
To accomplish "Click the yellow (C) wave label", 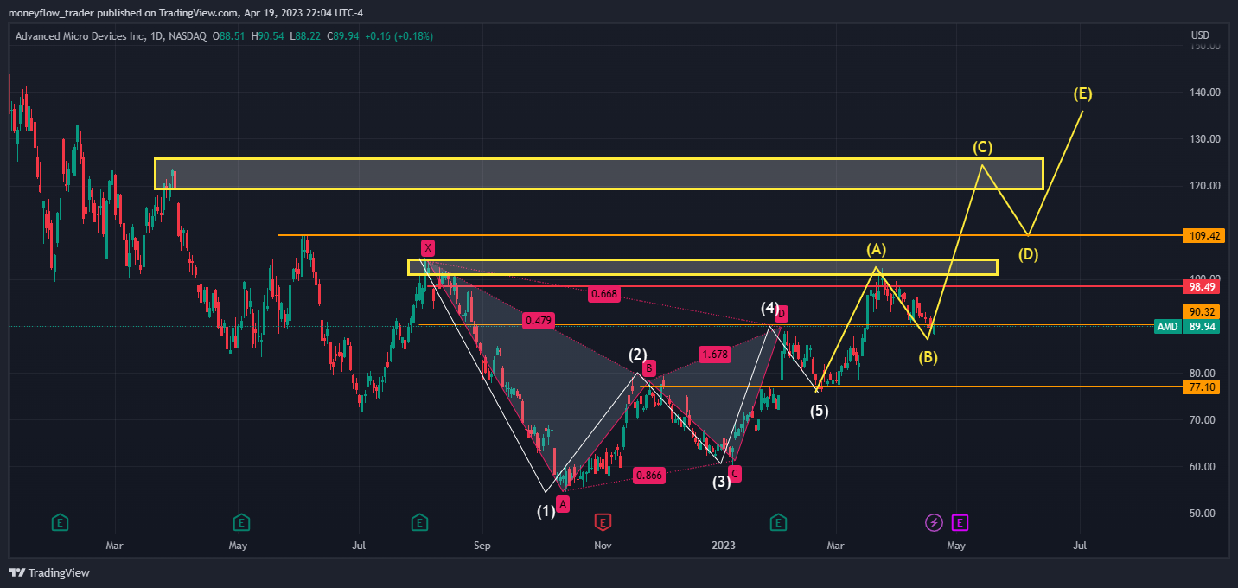I will point(981,147).
